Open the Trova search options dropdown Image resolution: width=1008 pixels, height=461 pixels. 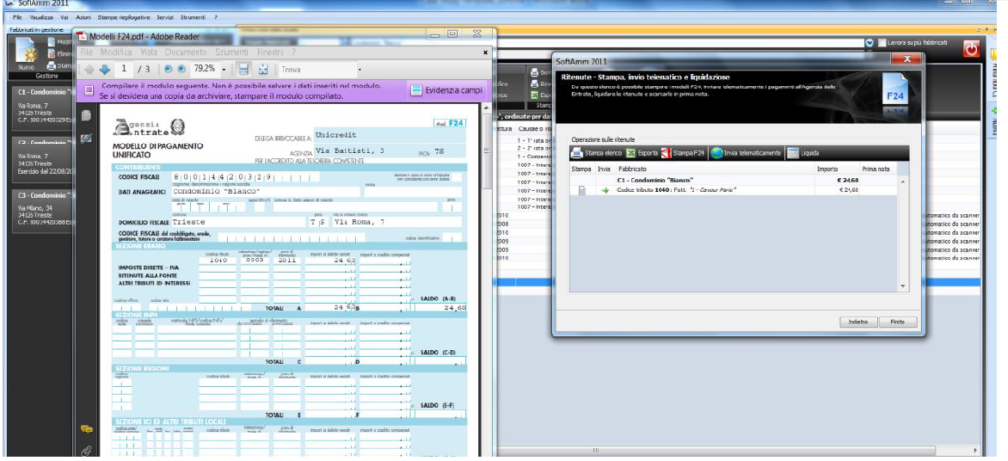(360, 69)
